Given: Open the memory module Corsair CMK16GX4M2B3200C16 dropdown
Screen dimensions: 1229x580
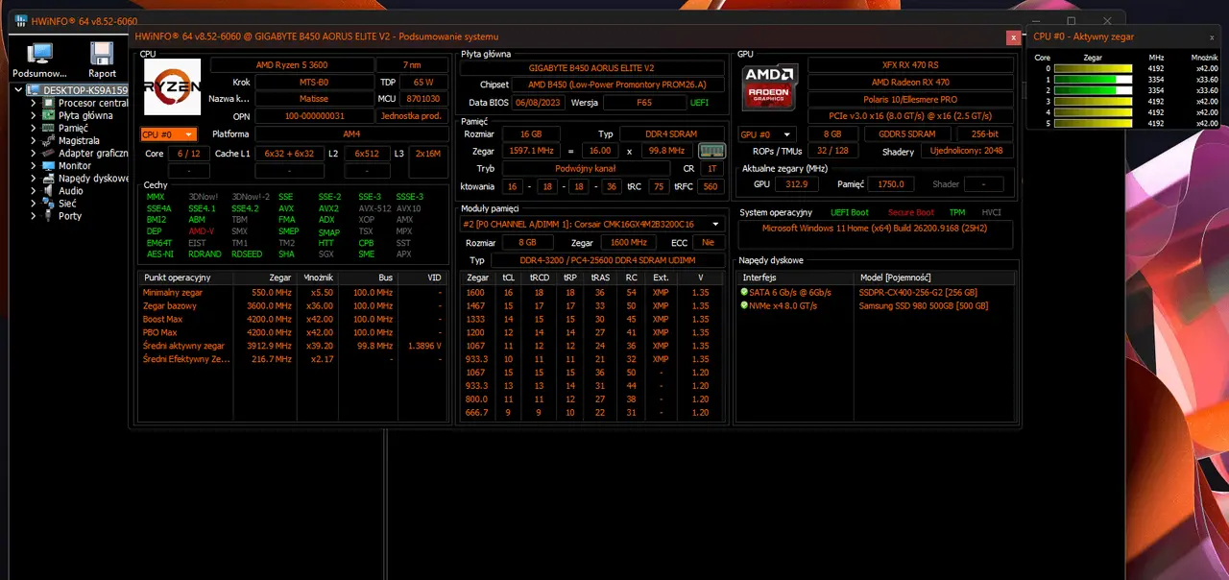Looking at the screenshot, I should pos(591,224).
